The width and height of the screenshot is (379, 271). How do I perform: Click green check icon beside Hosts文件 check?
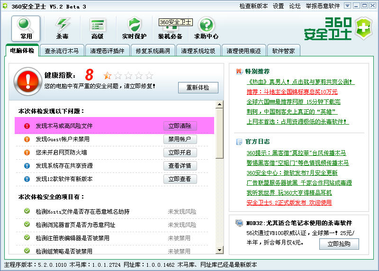click(27, 211)
